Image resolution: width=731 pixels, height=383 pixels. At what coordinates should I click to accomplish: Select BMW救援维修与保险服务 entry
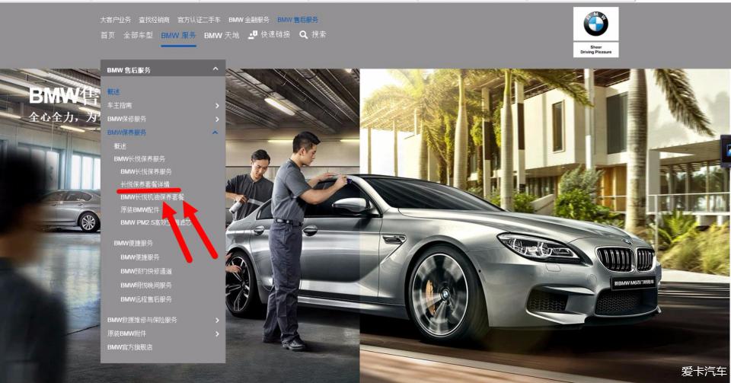click(142, 320)
